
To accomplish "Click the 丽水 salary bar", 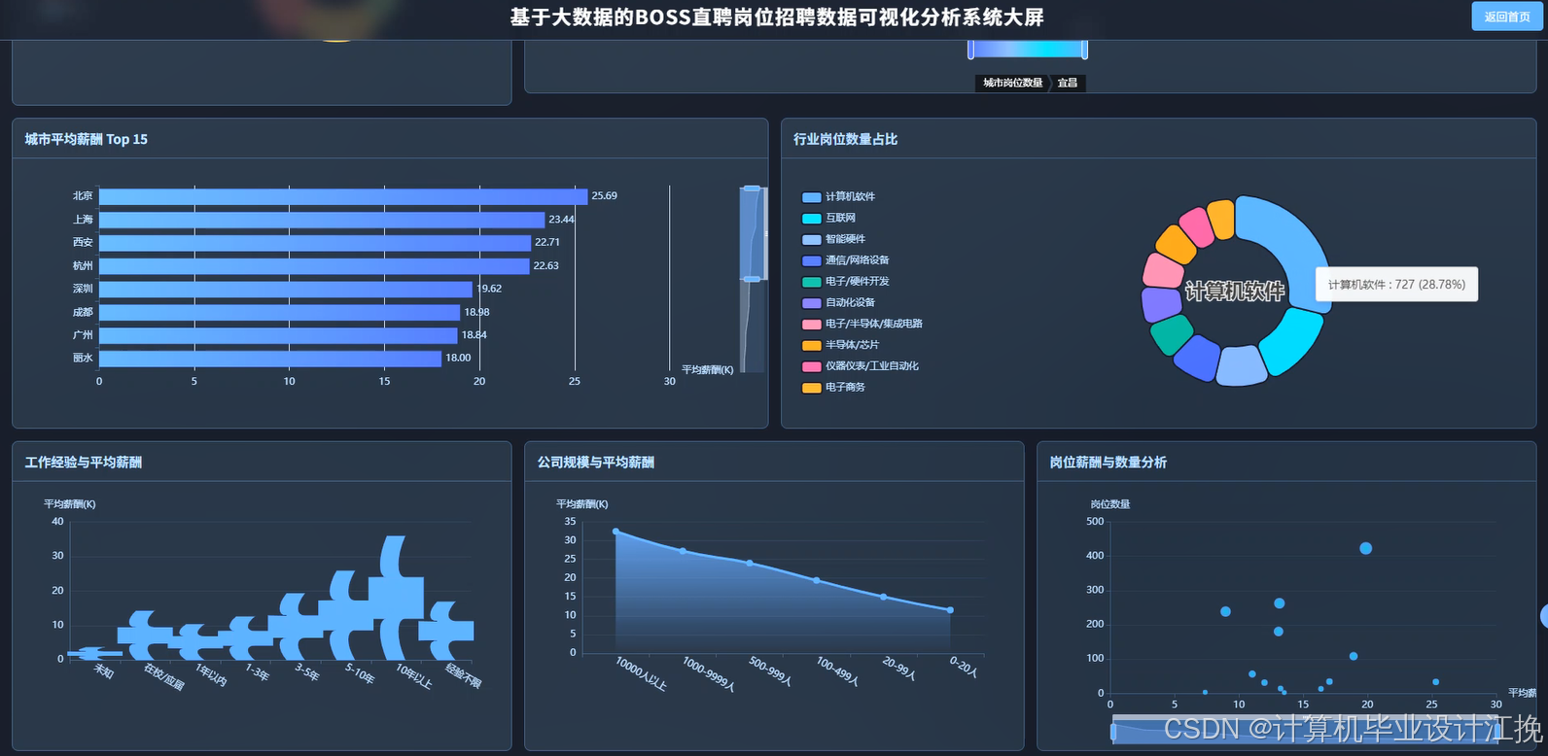I will click(270, 359).
